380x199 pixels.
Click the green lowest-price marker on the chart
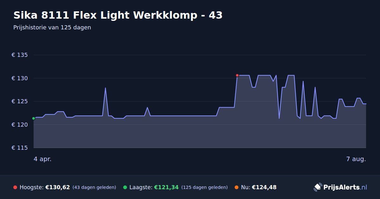tap(34, 118)
